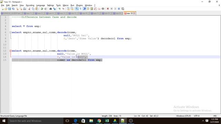The height and width of the screenshot is (124, 221).
Task: Paste using the clipboard toolbar icon
Action: click(37, 9)
